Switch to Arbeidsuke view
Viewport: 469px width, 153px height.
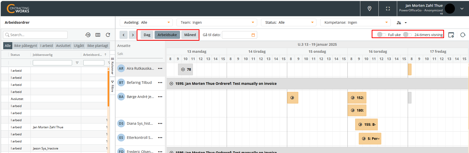tap(167, 35)
